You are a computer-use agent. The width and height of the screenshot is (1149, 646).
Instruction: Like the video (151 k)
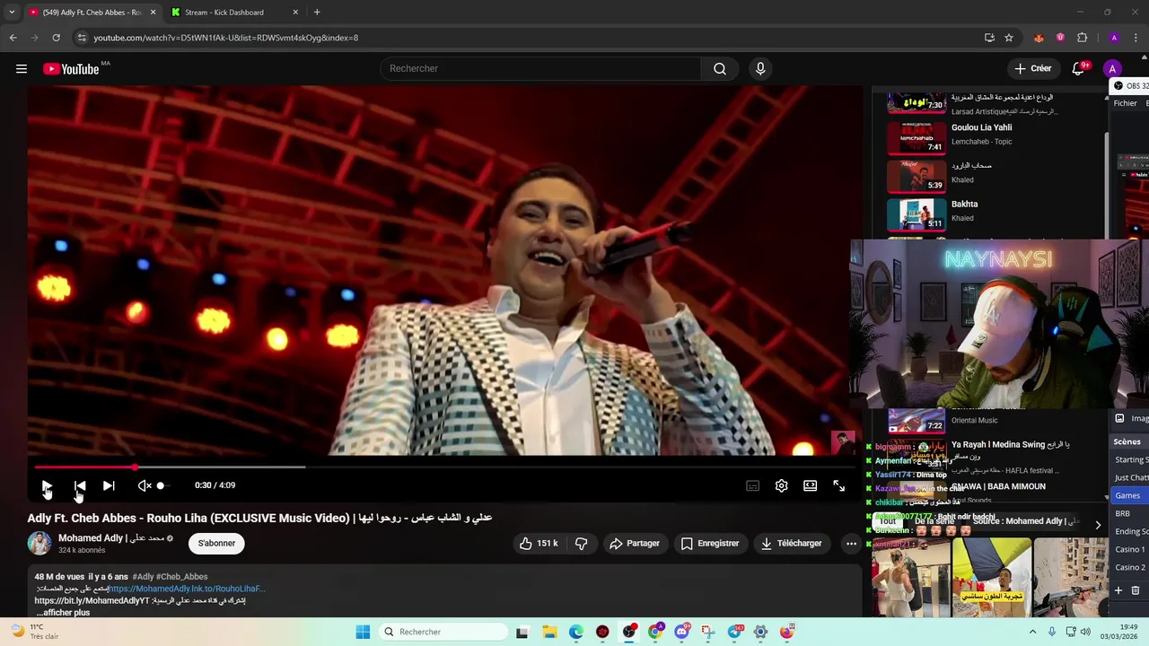click(538, 543)
